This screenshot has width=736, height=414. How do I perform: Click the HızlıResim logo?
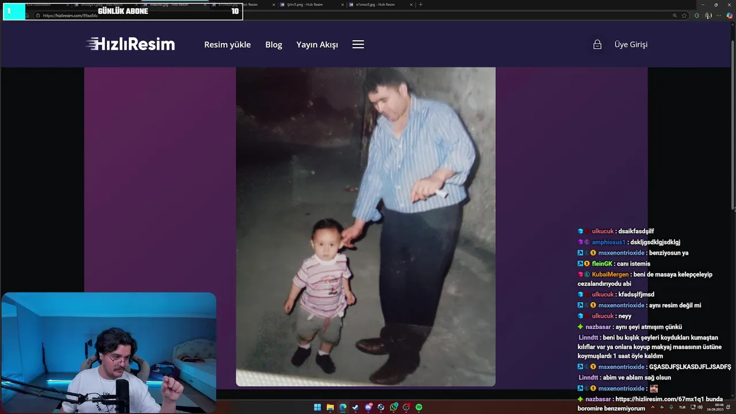coord(131,44)
